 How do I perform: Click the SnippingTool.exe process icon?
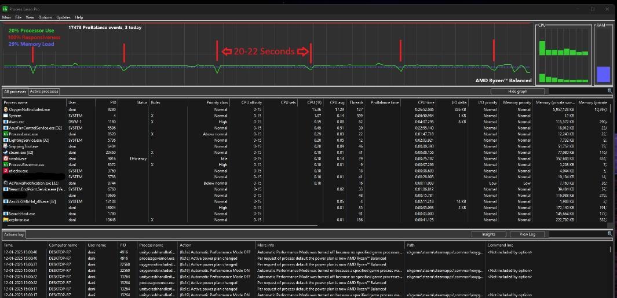[x=6, y=146]
